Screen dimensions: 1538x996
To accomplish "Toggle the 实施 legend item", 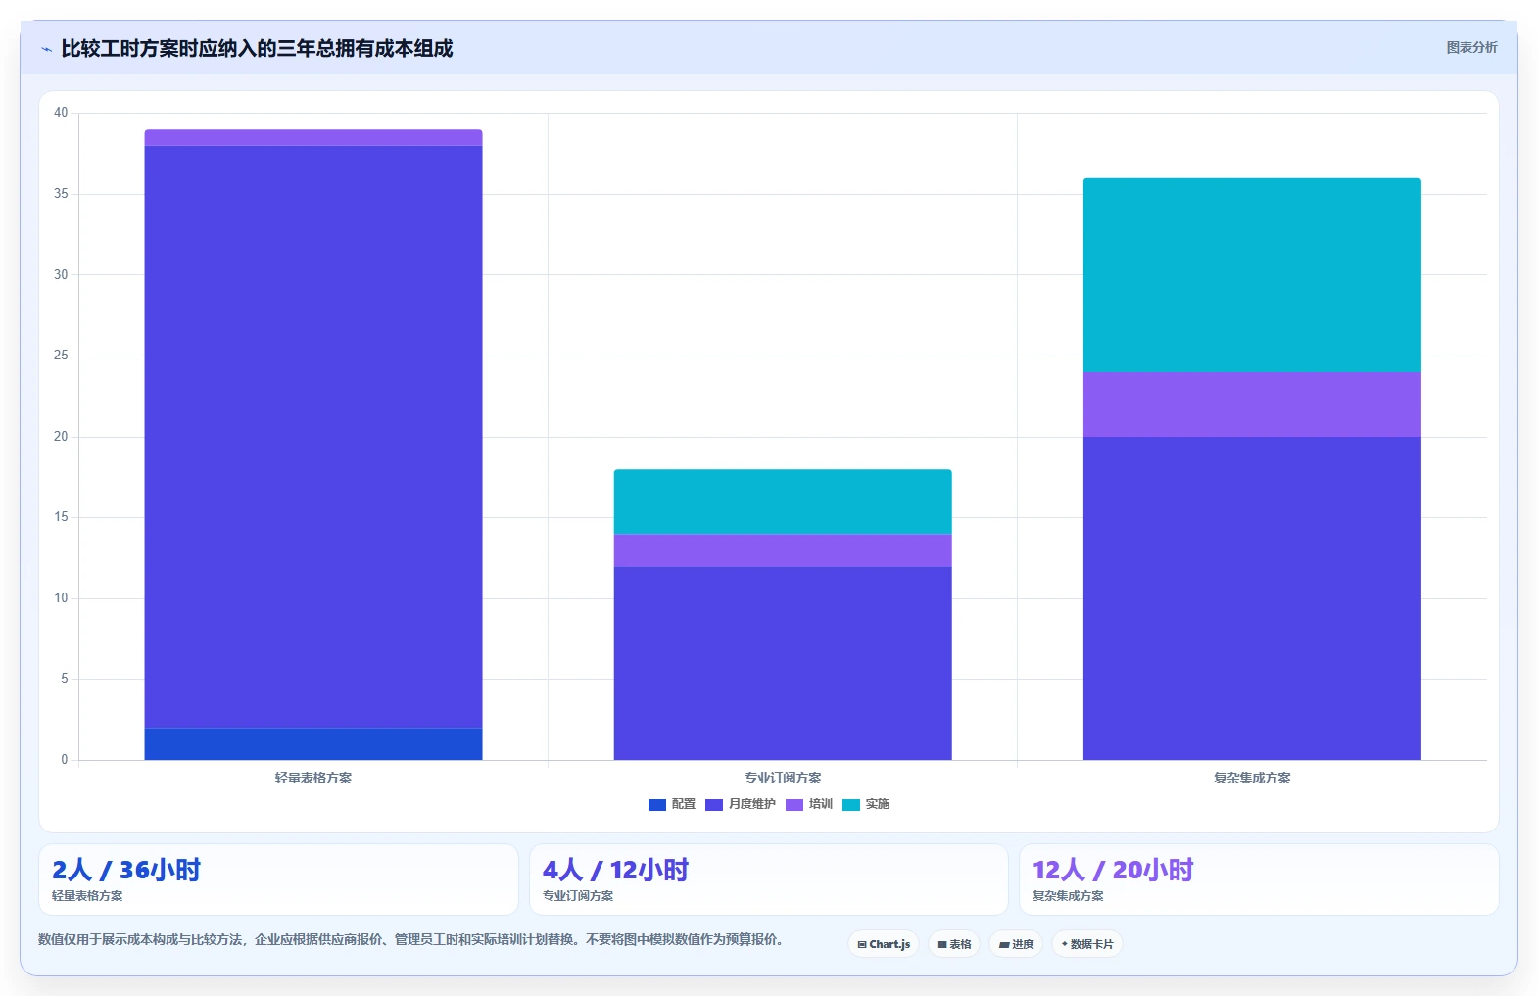I will 866,804.
